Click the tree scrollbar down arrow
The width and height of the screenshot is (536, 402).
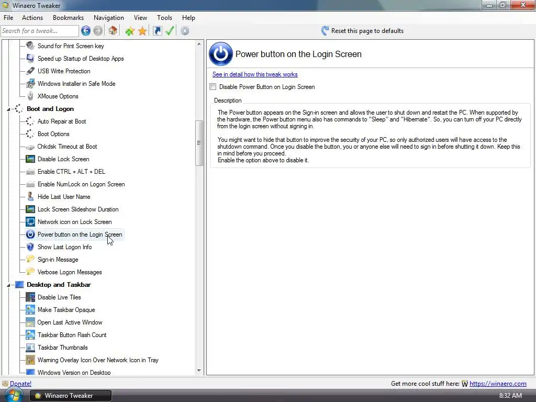pos(199,371)
